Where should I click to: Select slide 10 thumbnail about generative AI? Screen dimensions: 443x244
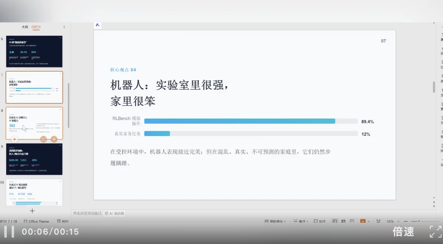click(x=34, y=192)
